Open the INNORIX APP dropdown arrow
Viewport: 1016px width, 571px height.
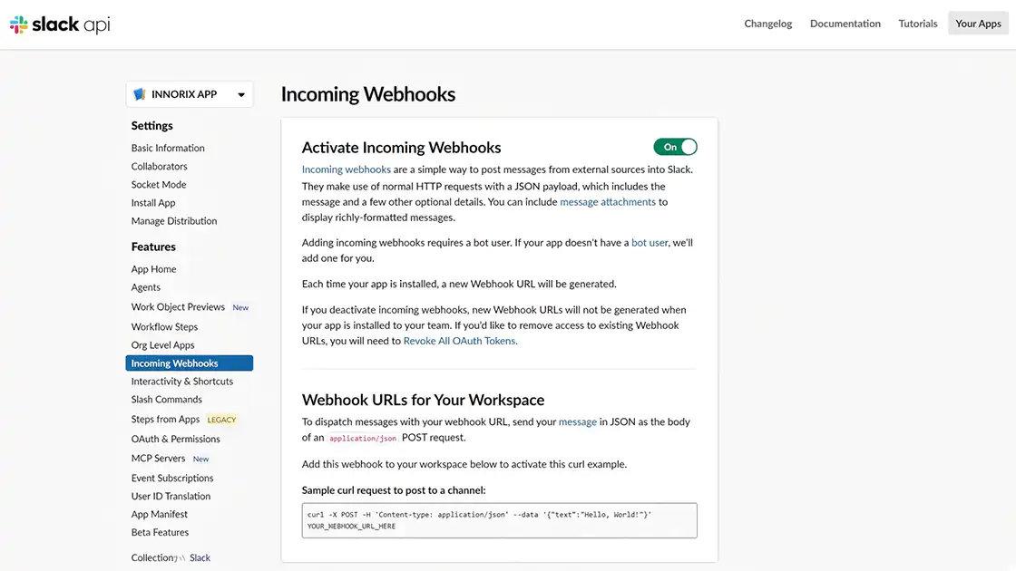pyautogui.click(x=241, y=94)
